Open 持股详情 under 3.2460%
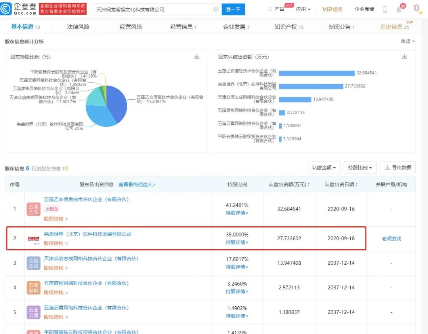Viewport: 428px width, 334px height. tap(237, 292)
